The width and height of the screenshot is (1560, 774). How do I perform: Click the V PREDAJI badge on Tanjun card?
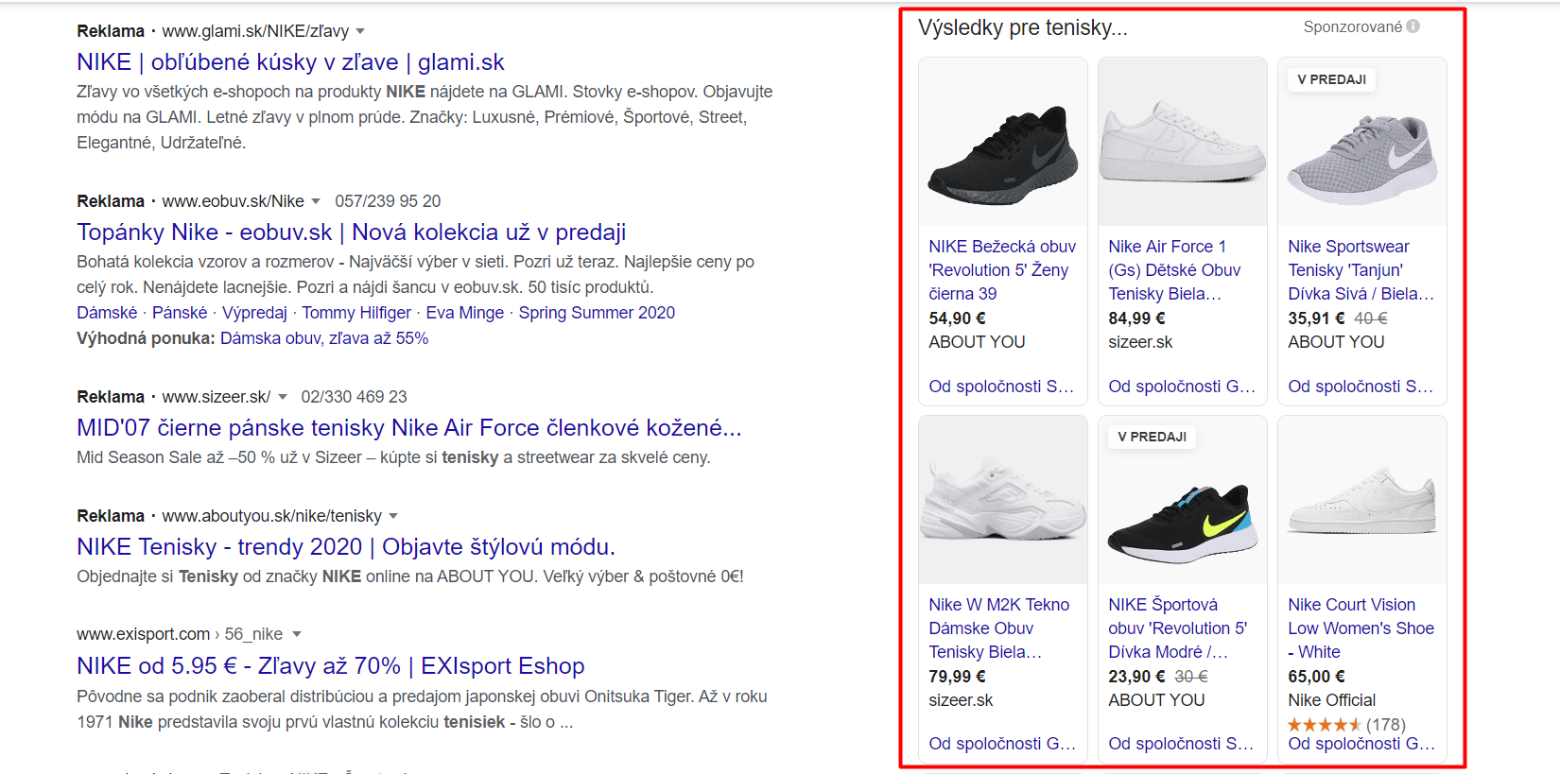pos(1331,79)
